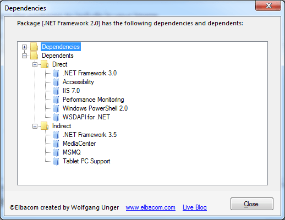This screenshot has height=220, width=285.
Task: Click the Dependents folder icon
Action: click(34, 56)
